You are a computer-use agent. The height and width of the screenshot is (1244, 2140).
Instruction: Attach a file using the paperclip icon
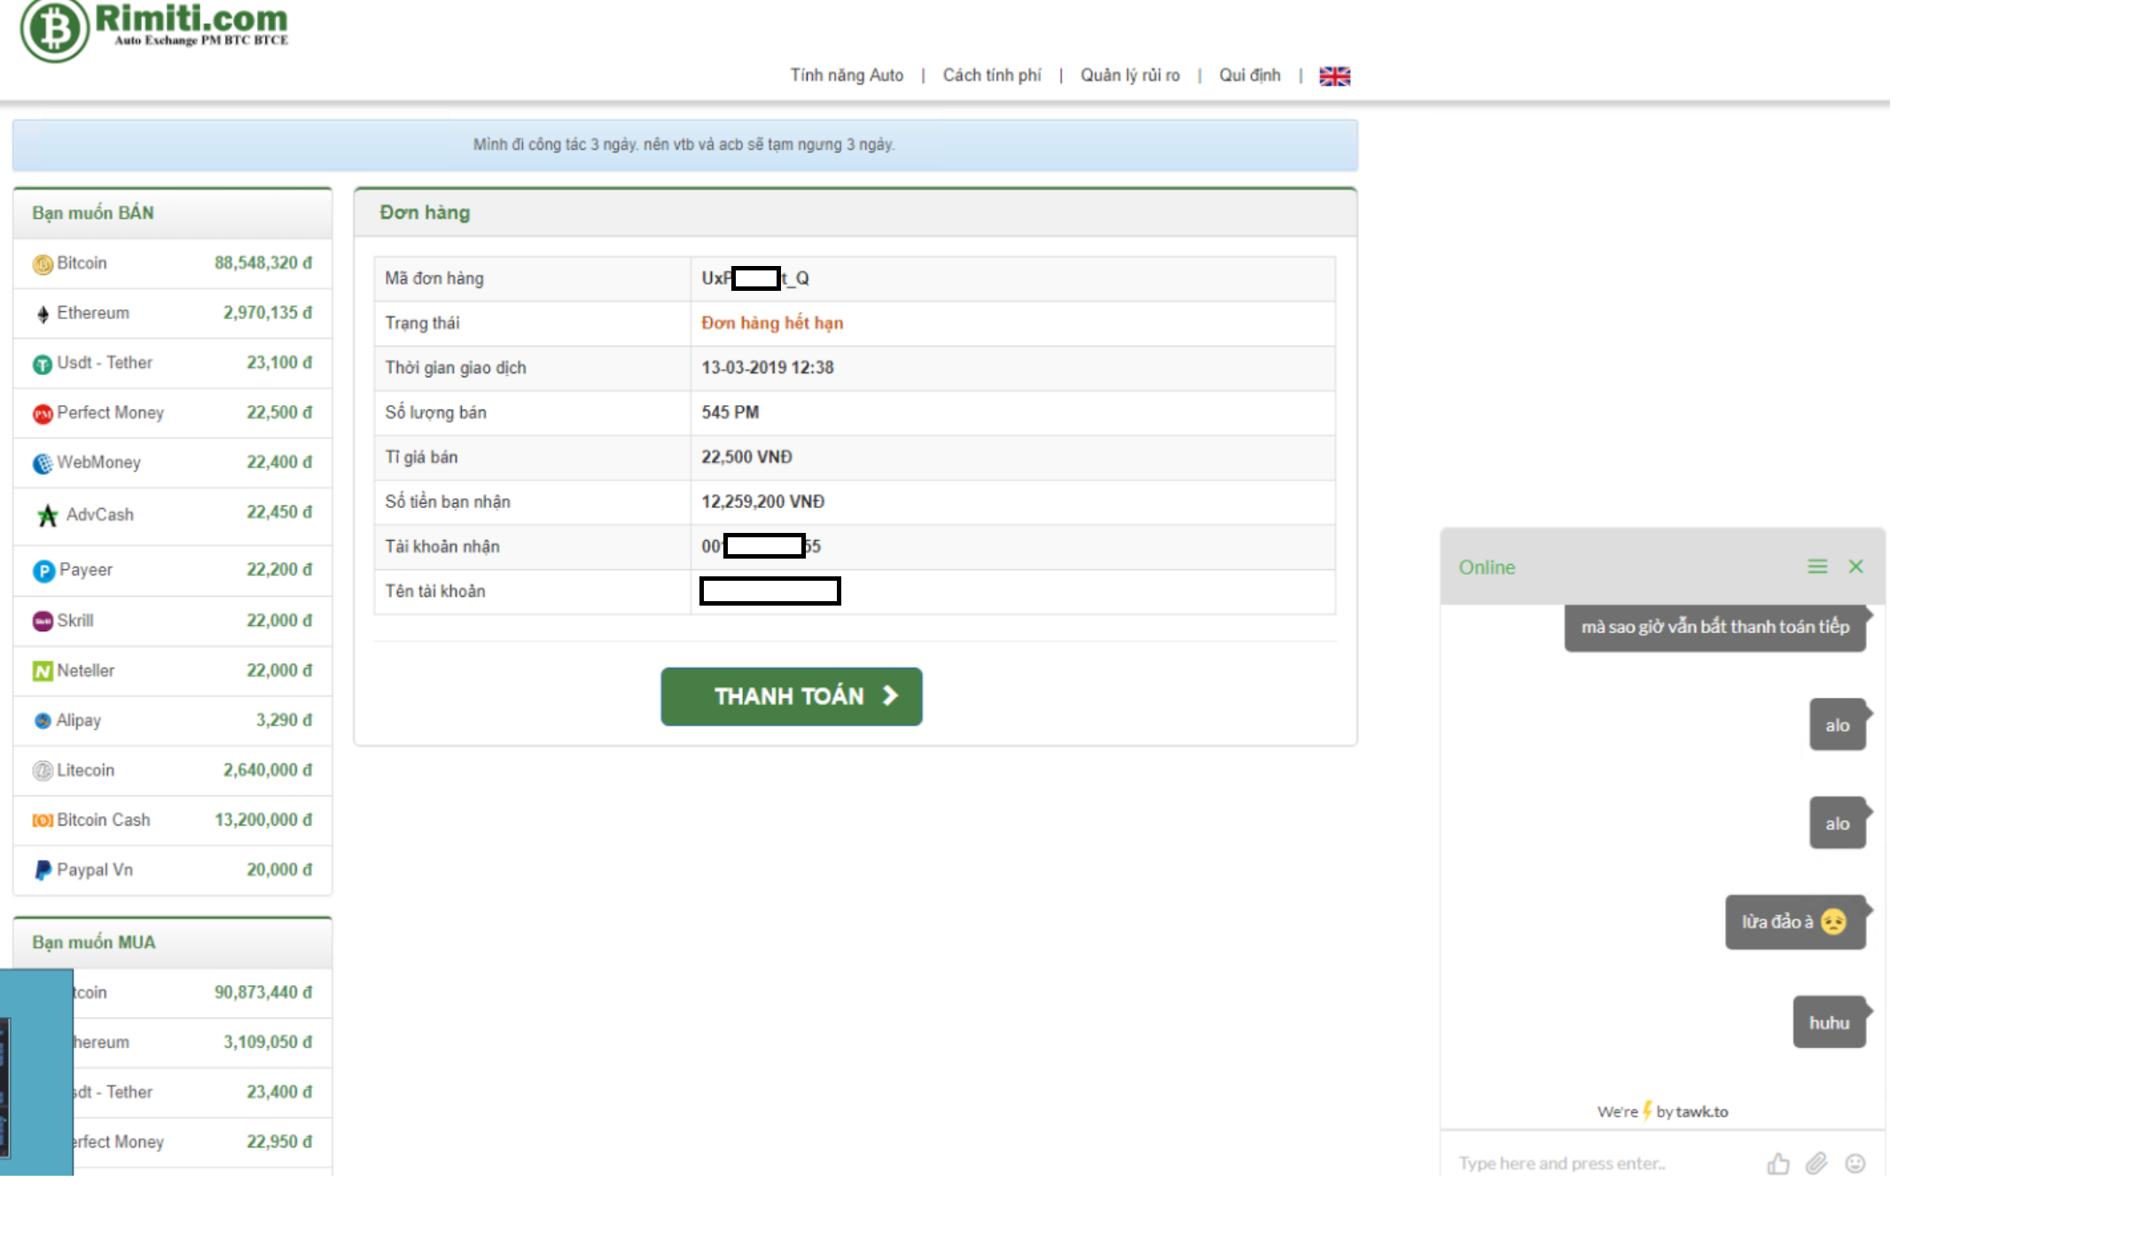tap(1816, 1163)
